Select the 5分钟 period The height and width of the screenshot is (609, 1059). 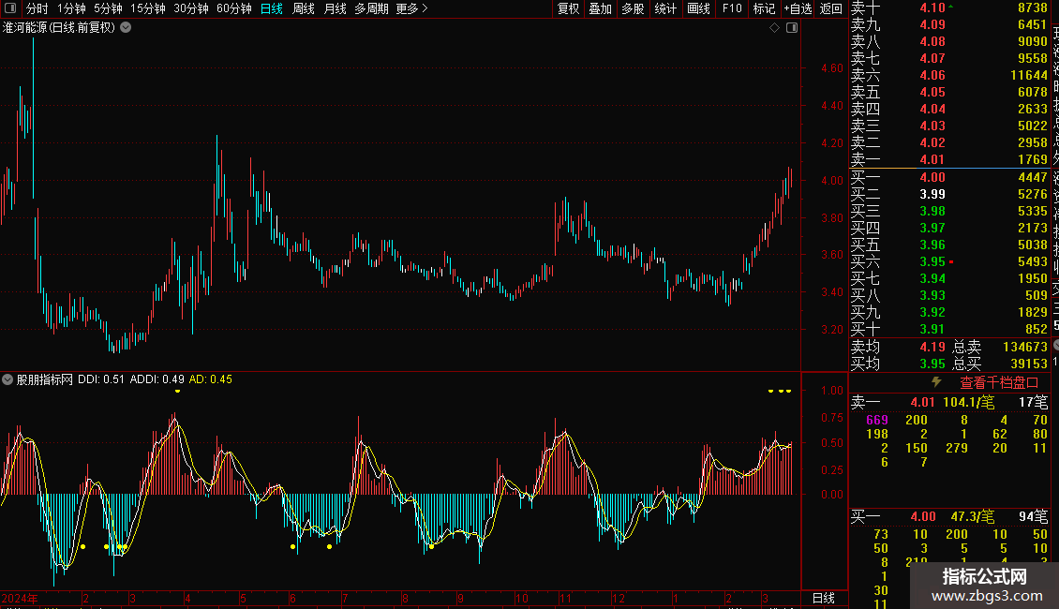point(108,8)
